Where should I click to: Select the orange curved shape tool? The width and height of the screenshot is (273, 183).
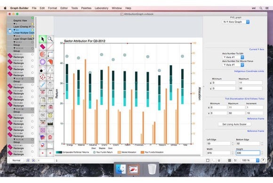50,62
